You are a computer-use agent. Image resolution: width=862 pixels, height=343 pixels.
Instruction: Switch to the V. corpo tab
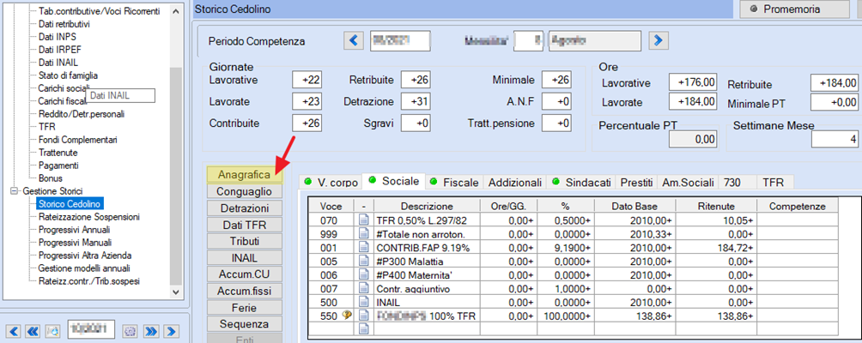tap(332, 183)
